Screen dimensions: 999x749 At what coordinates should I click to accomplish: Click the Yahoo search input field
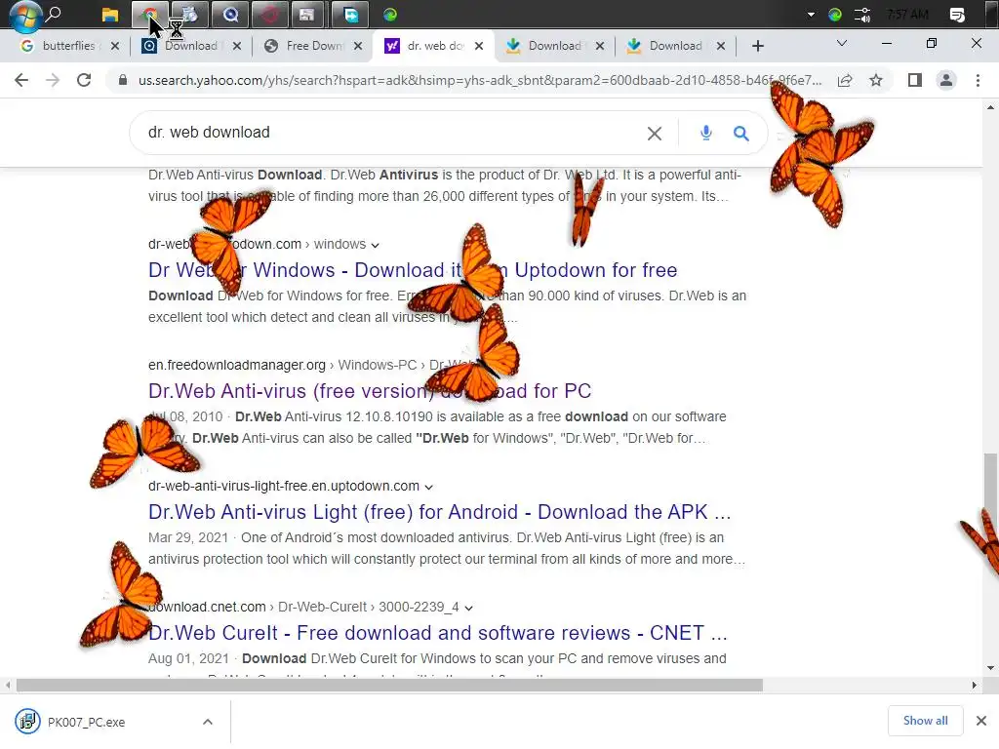coord(388,133)
